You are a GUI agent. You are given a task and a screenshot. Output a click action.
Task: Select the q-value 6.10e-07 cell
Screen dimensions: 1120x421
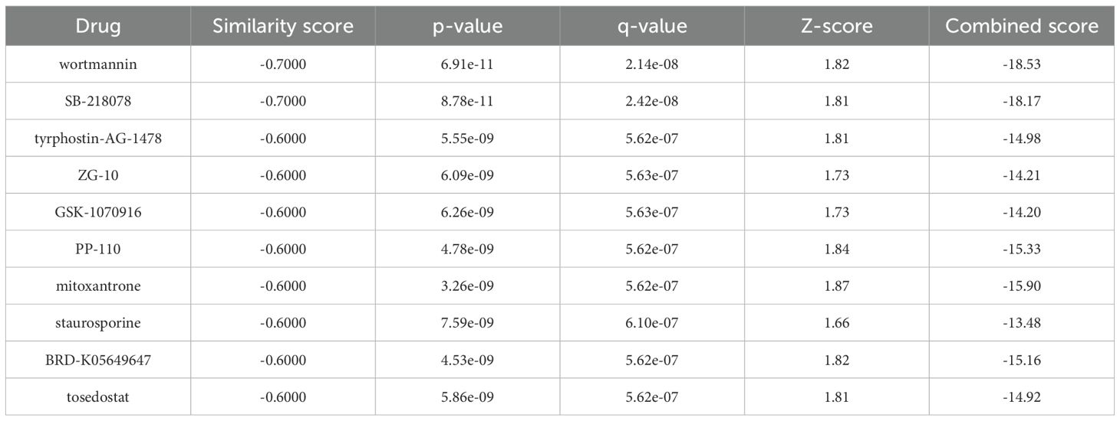652,323
